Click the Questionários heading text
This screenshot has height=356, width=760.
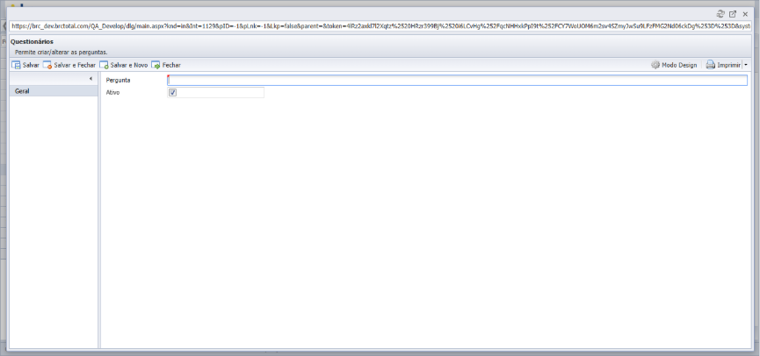click(32, 41)
